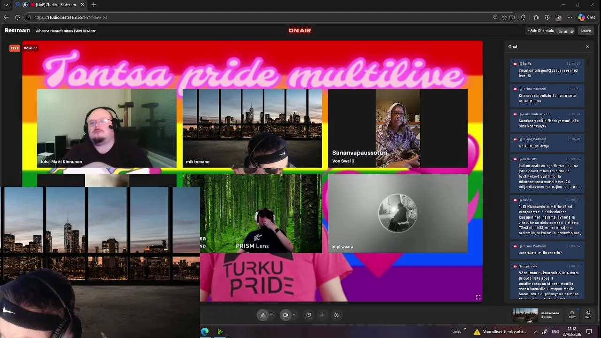Select the Studio – Restream browser tab
This screenshot has width=601, height=338.
tap(55, 5)
